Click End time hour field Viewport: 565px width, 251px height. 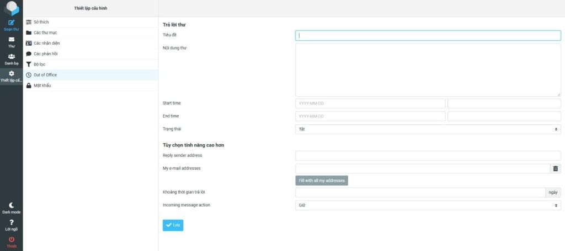504,116
